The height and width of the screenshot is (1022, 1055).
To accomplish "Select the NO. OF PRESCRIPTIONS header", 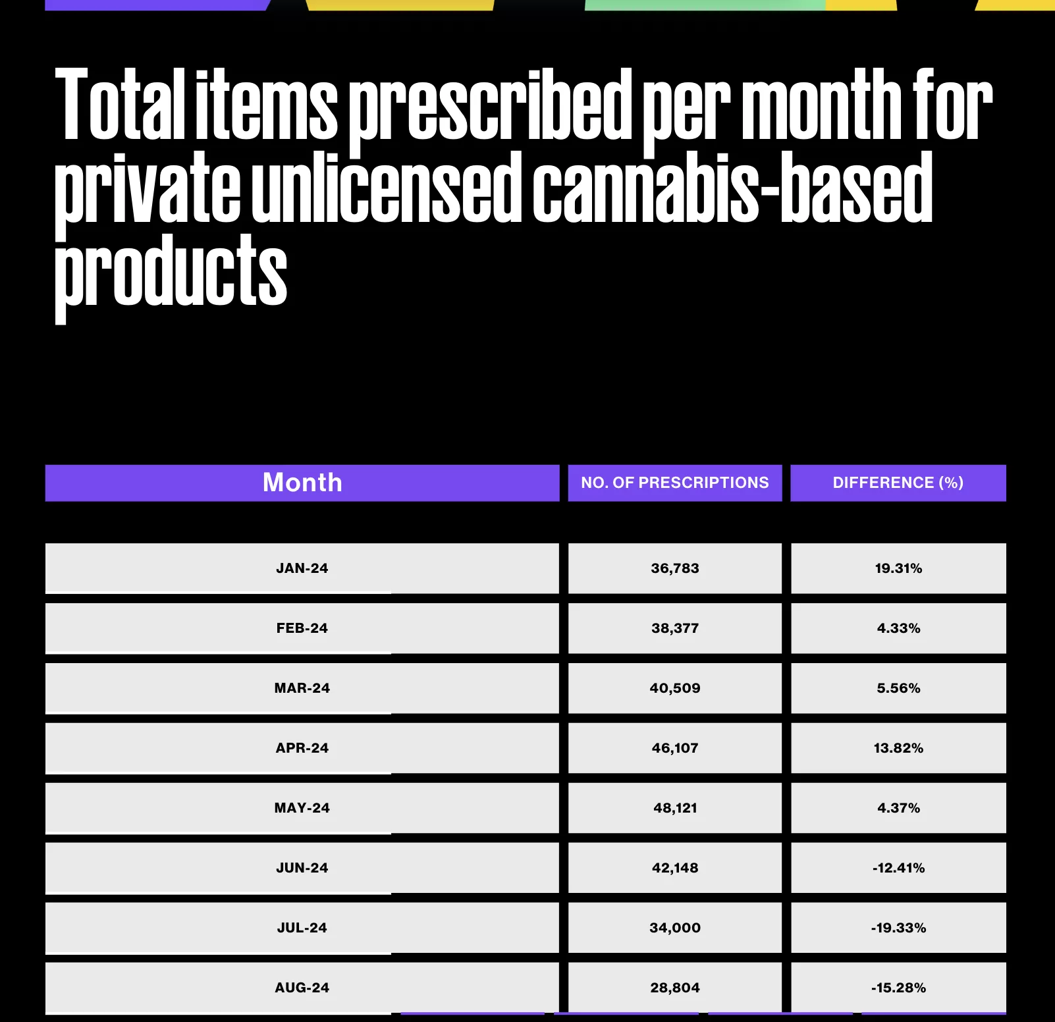I will [675, 483].
